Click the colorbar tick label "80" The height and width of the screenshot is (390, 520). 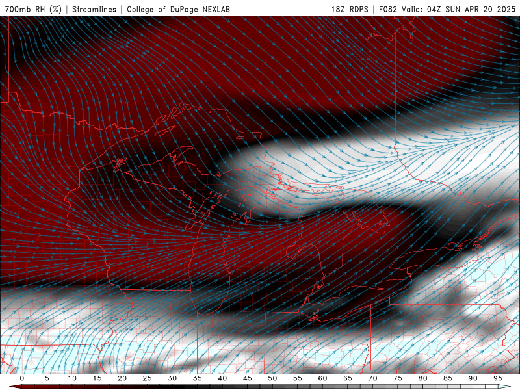click(x=422, y=378)
